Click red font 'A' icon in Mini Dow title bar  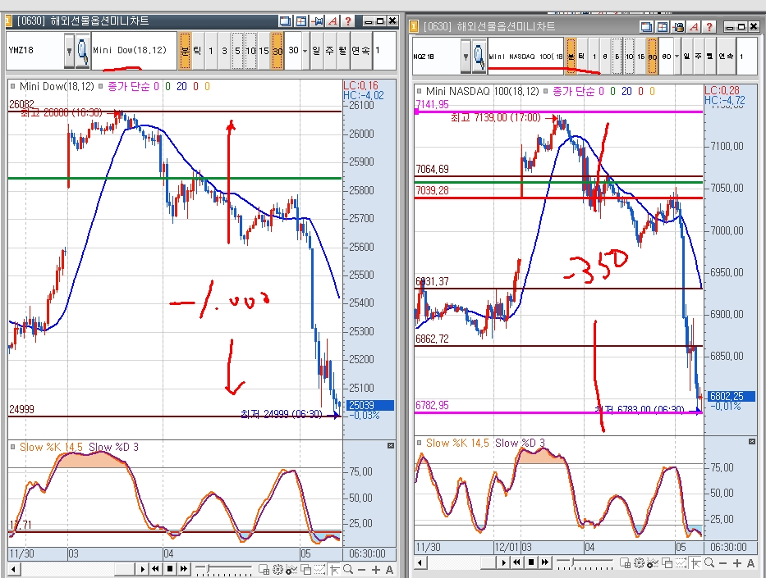[333, 21]
